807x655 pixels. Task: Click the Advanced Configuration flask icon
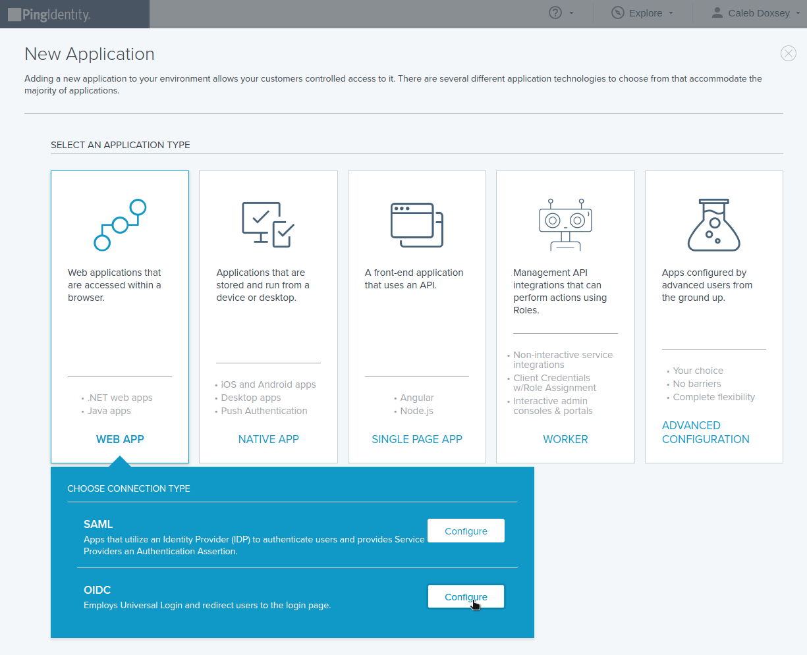click(x=714, y=224)
